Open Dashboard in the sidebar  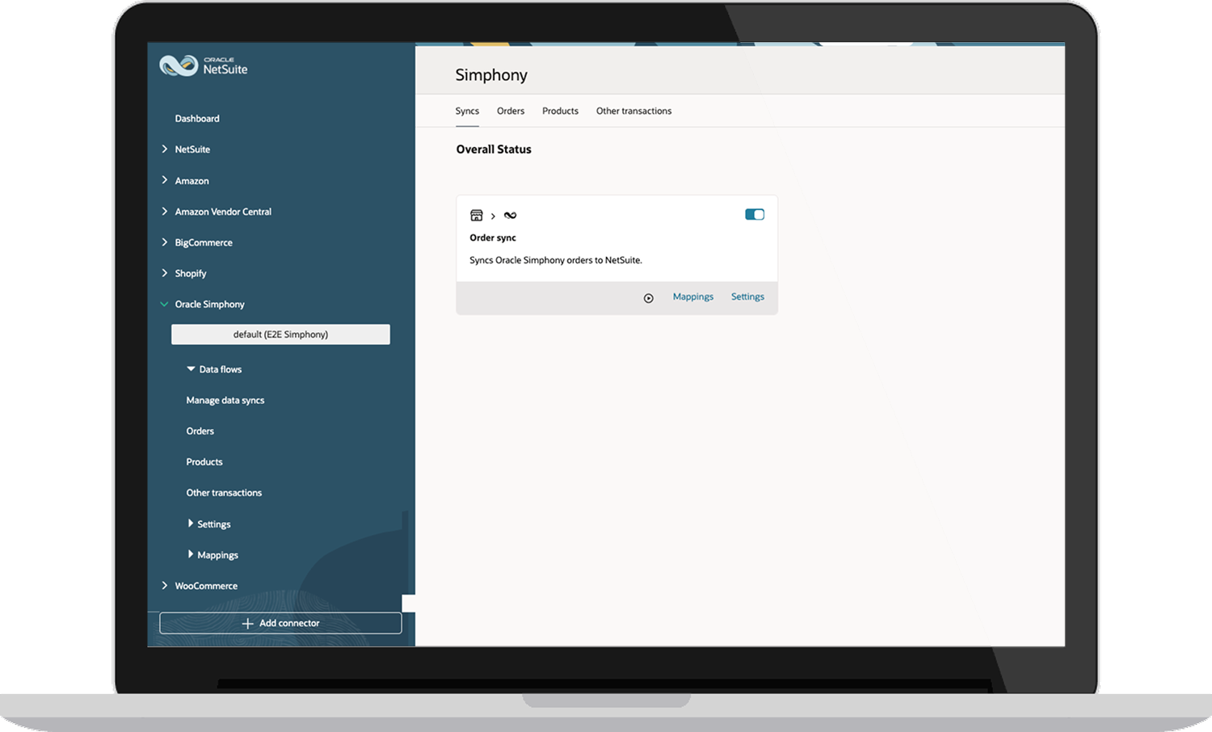197,119
